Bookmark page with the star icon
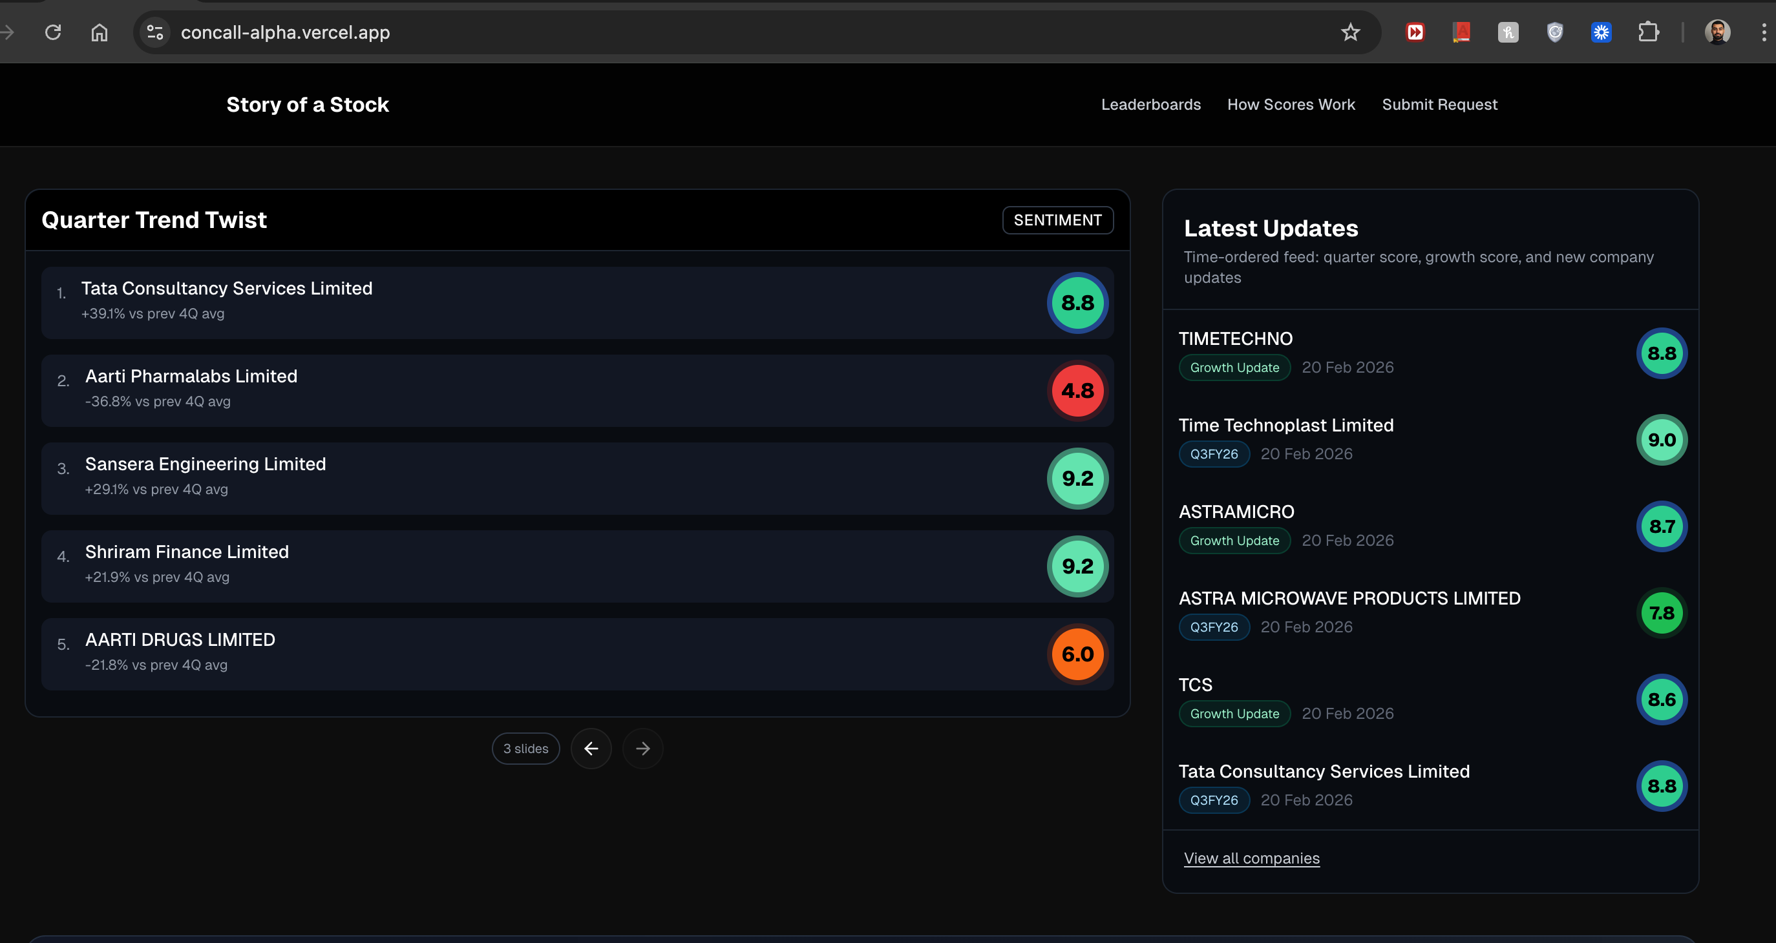 1350,32
